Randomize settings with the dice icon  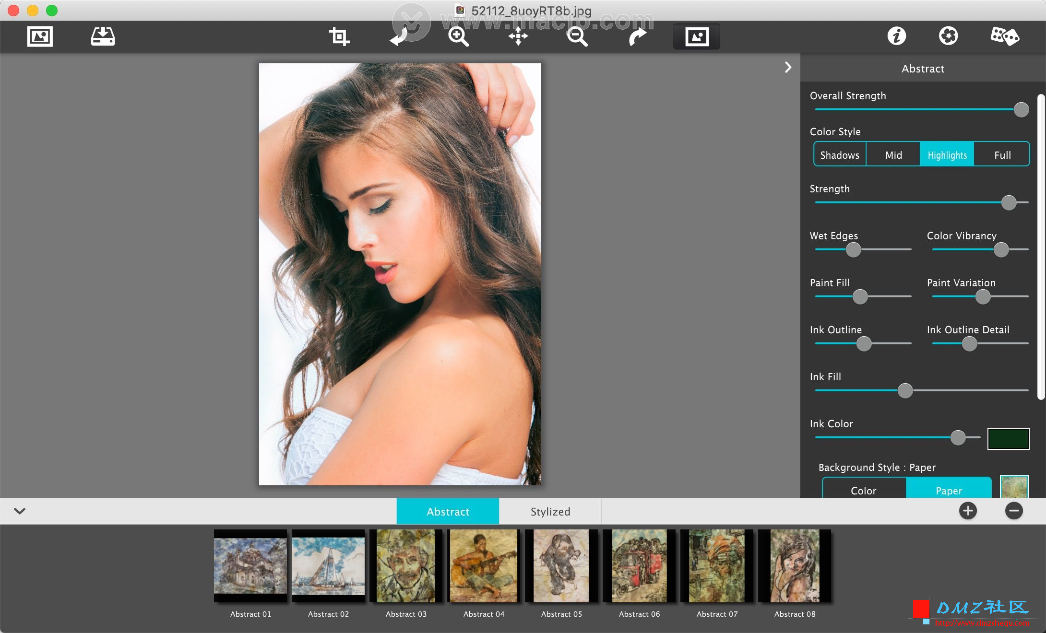click(x=1005, y=36)
